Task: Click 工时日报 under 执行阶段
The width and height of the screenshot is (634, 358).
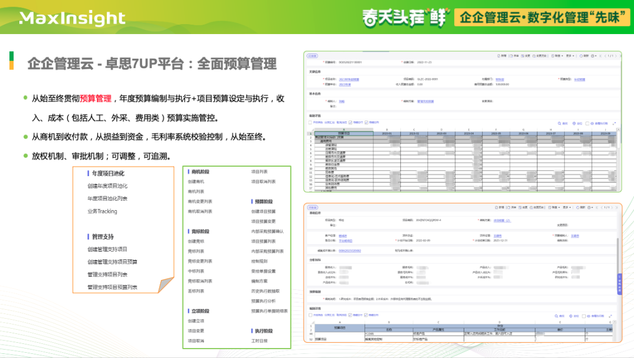Action: pyautogui.click(x=259, y=341)
